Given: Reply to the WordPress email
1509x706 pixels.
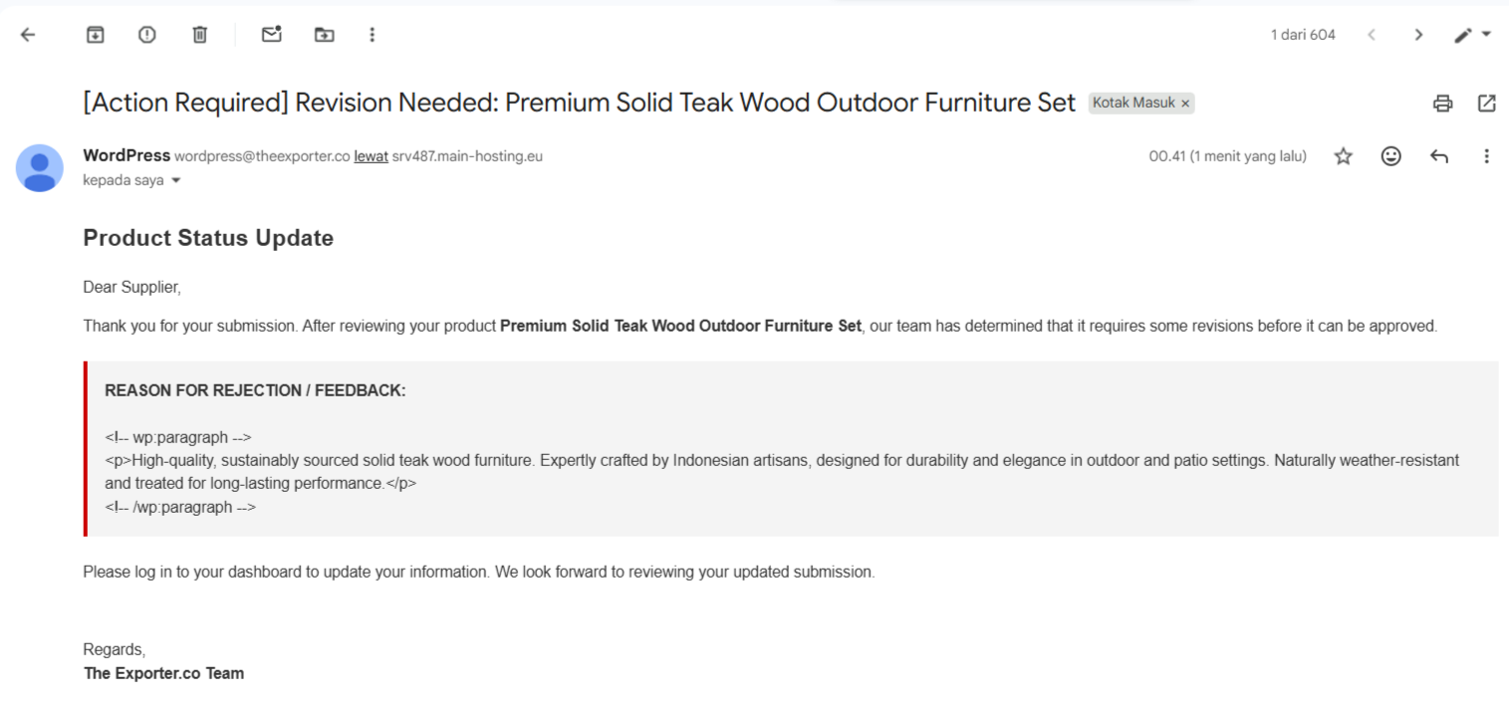Looking at the screenshot, I should [x=1439, y=156].
